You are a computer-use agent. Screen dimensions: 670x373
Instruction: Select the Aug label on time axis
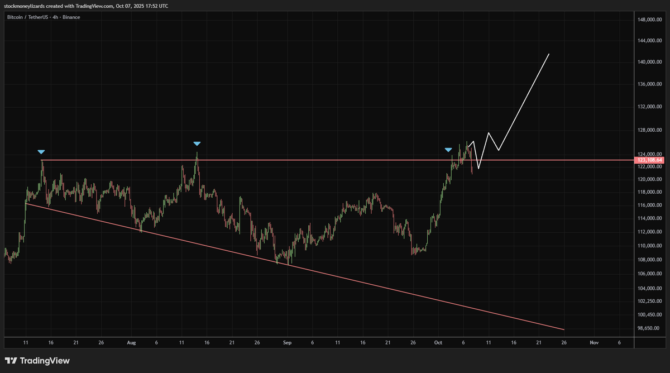[131, 342]
